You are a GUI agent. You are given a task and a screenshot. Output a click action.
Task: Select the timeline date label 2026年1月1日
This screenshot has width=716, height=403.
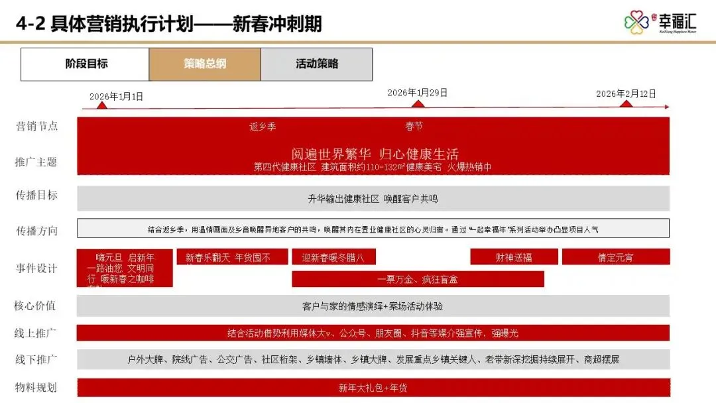116,94
